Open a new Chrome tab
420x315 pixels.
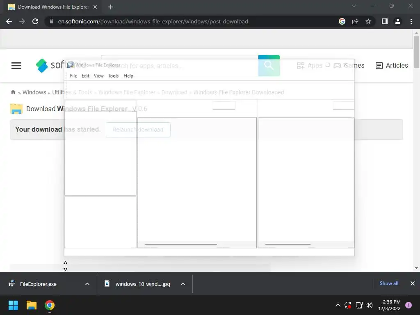click(x=111, y=7)
